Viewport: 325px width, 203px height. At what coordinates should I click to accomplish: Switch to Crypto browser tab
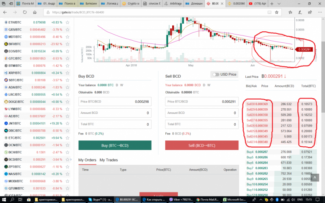pos(131,4)
